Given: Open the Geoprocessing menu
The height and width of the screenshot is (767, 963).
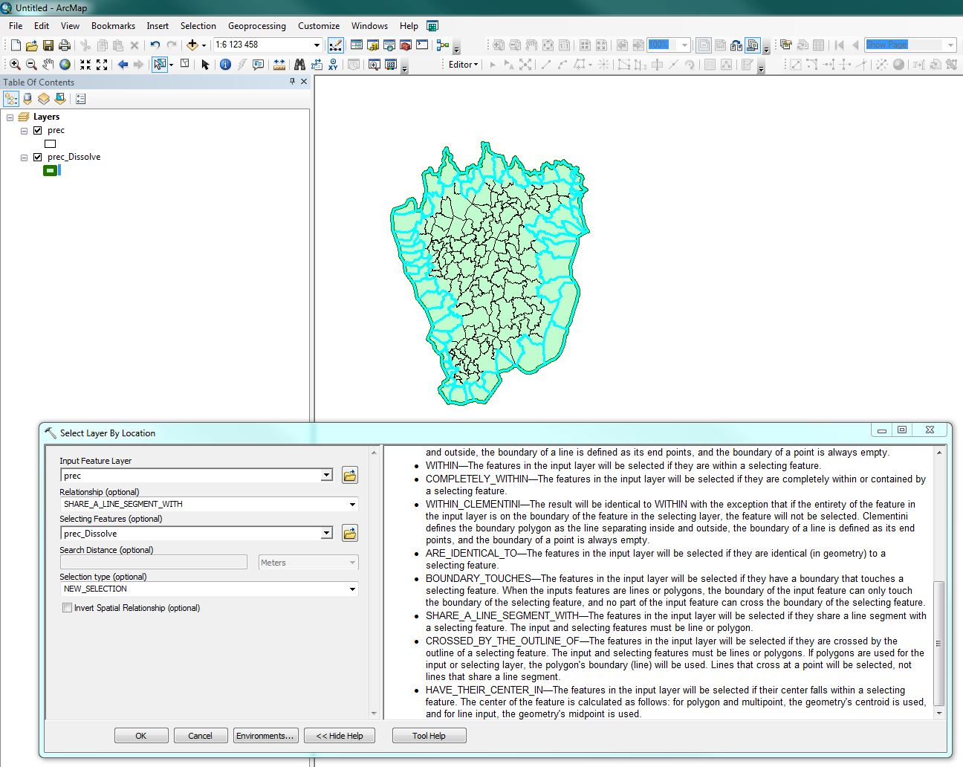Looking at the screenshot, I should click(x=256, y=26).
